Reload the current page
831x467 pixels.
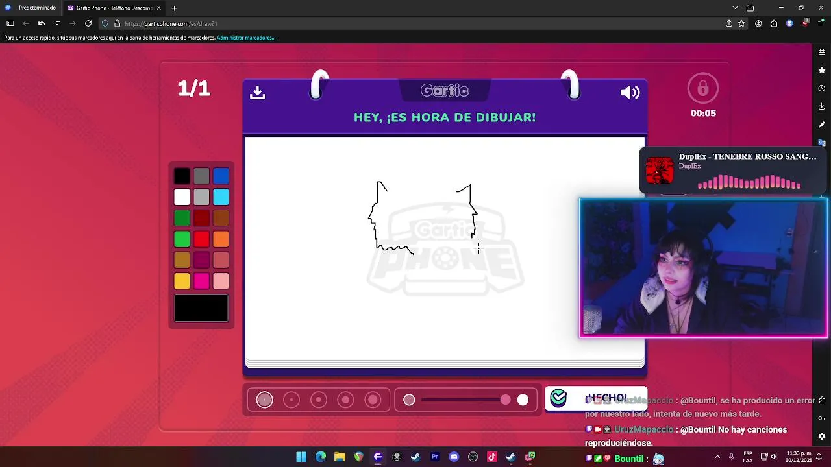tap(88, 23)
